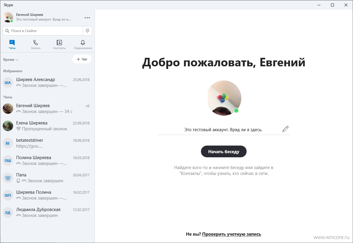353x243 pixels.
Task: Click the magnifier icon in search box
Action: 7,31
